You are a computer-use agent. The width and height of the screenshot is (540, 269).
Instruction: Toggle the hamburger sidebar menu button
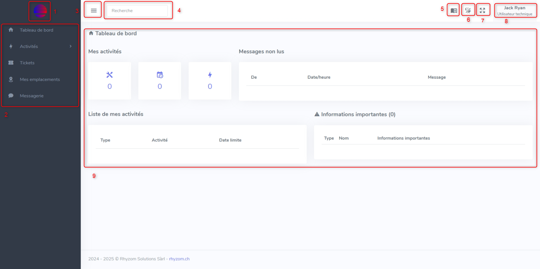[94, 11]
